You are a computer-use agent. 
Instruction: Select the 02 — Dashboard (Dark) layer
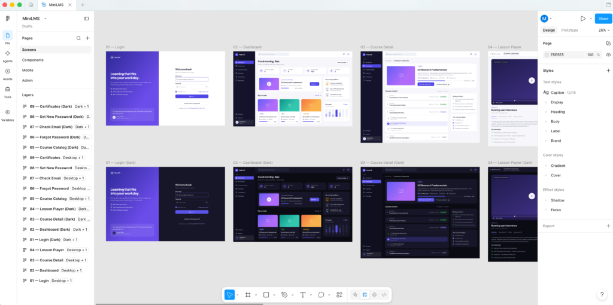[x=56, y=229]
